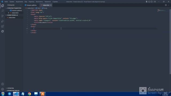
Task: Open the notepad-like taskbar icon
Action: click(23, 94)
